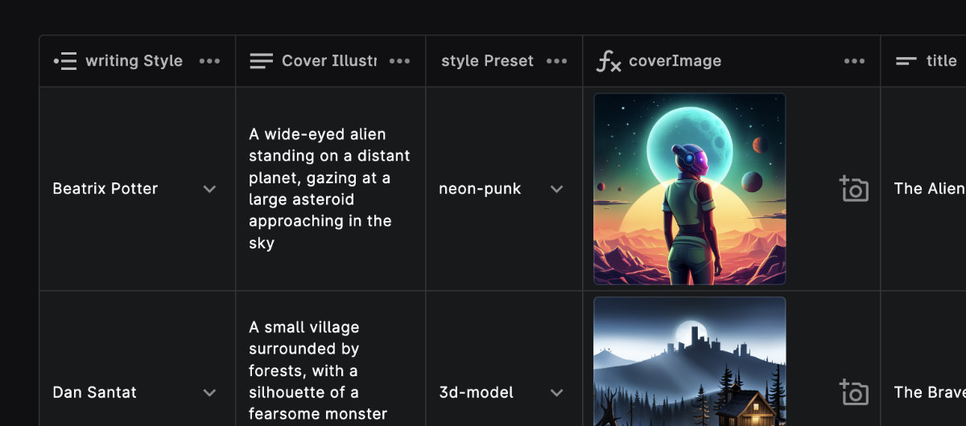Open the 3d-model style preset dropdown

pos(556,392)
